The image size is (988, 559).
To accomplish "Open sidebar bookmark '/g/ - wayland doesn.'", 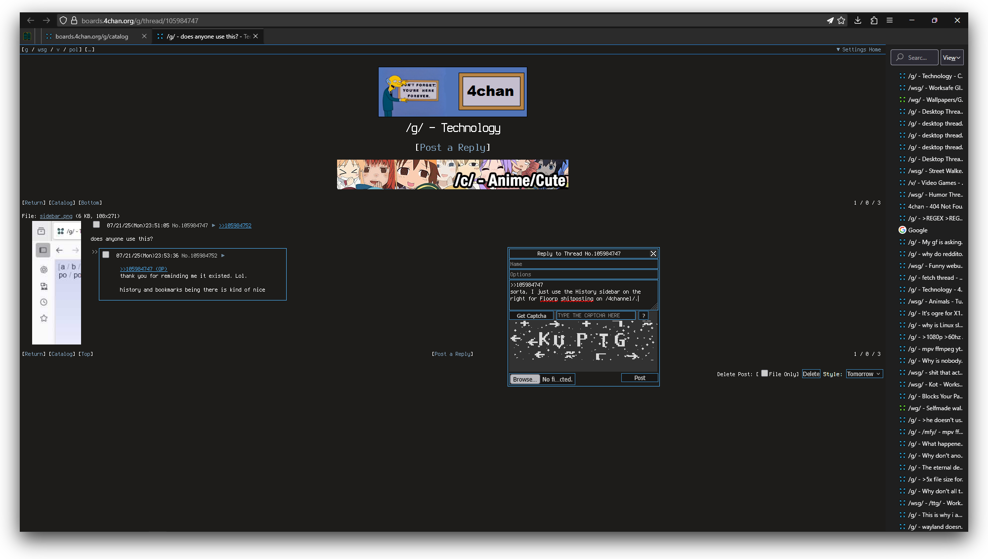I will pos(931,527).
